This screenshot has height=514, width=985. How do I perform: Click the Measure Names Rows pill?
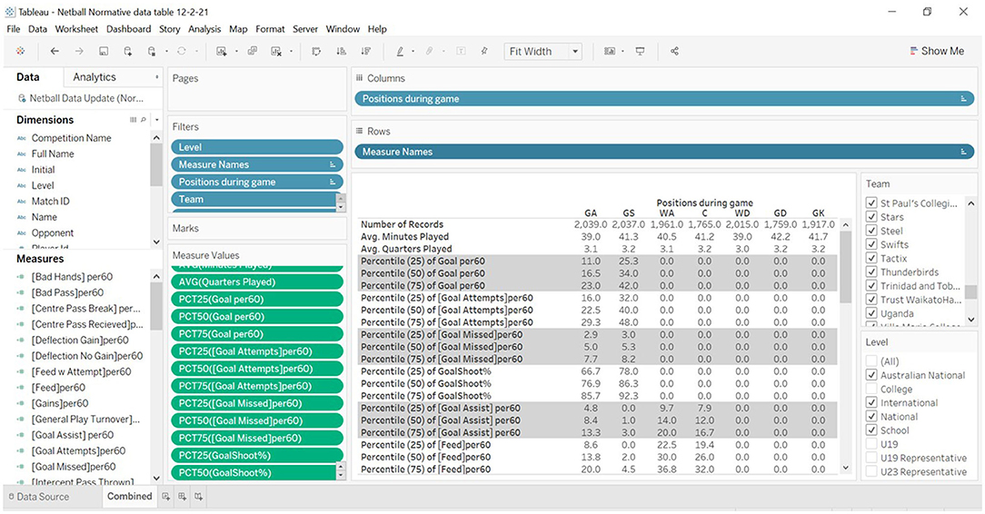click(x=664, y=152)
